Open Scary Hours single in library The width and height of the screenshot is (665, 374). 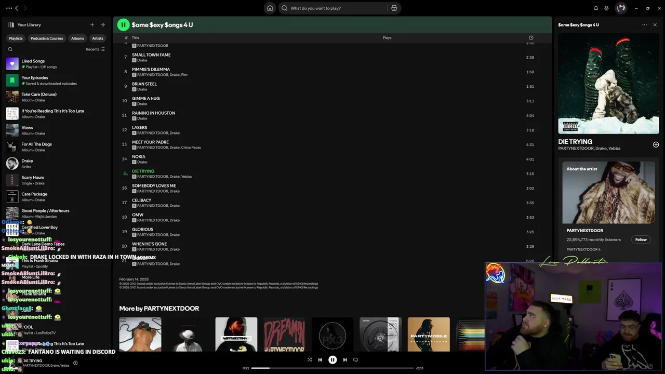(x=56, y=180)
